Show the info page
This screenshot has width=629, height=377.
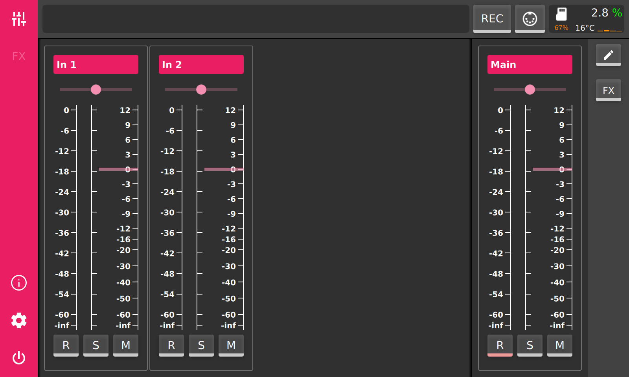click(18, 283)
